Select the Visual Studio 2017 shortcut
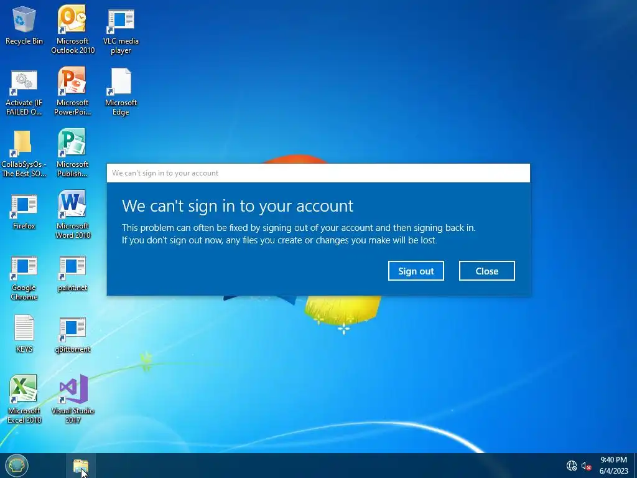Image resolution: width=637 pixels, height=478 pixels. [72, 399]
